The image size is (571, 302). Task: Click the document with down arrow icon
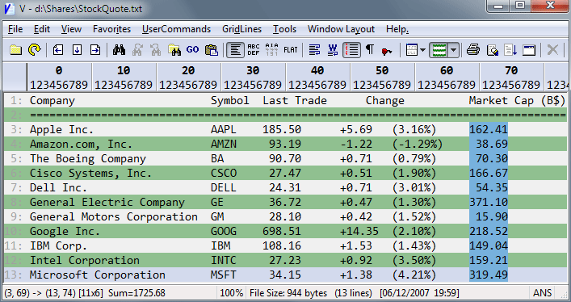[x=510, y=50]
